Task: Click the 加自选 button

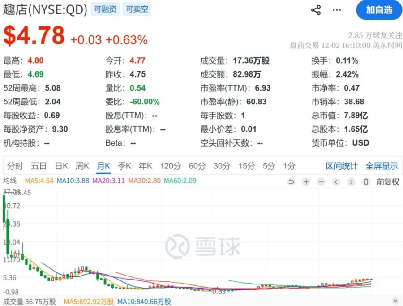Action: 379,10
